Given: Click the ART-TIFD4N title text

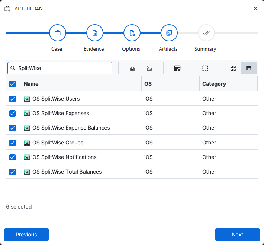Looking at the screenshot, I should [29, 9].
